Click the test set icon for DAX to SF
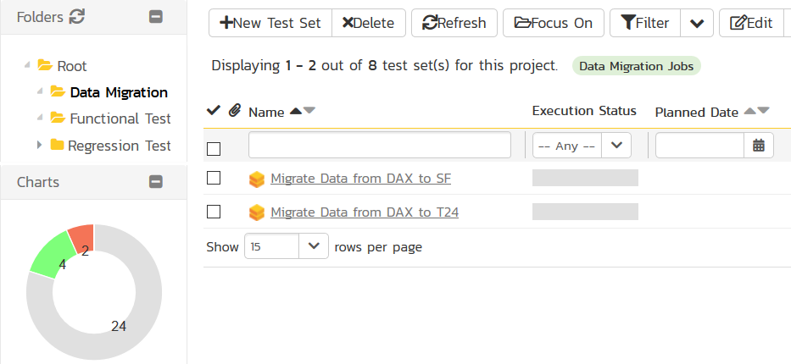Screen dimensions: 791x364 click(257, 179)
